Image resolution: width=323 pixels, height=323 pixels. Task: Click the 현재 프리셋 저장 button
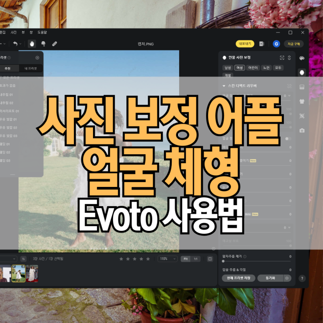[239, 278]
